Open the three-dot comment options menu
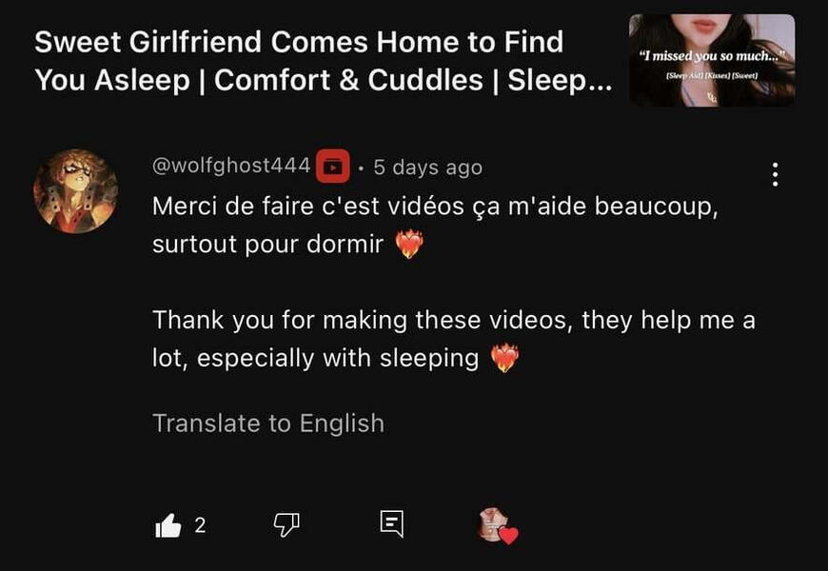This screenshot has height=571, width=828. coord(775,174)
